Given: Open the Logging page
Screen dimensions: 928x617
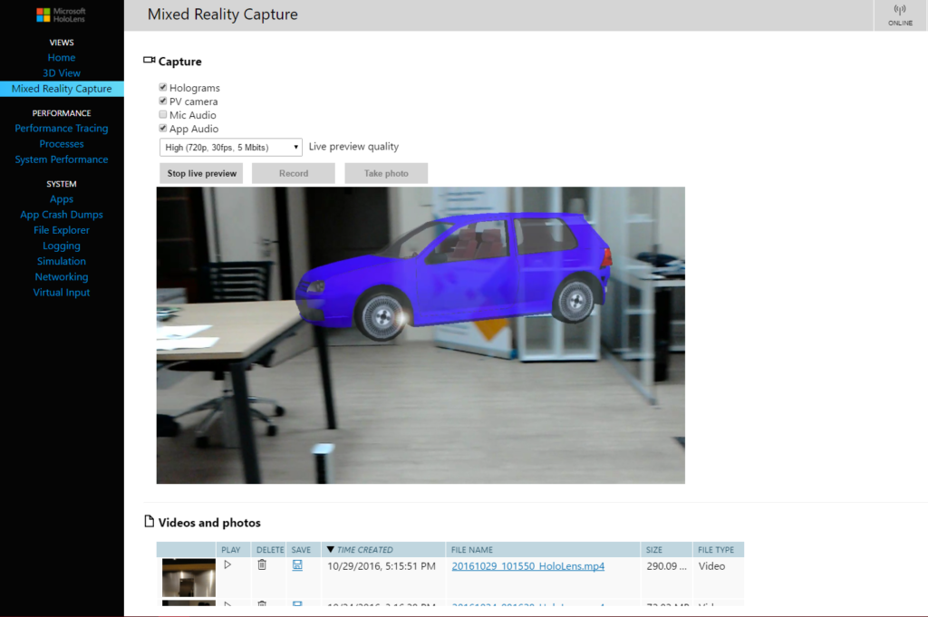Looking at the screenshot, I should (x=62, y=246).
